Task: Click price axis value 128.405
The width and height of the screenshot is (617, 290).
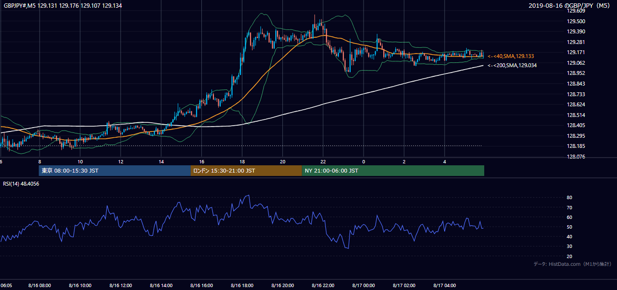Action: (575, 125)
